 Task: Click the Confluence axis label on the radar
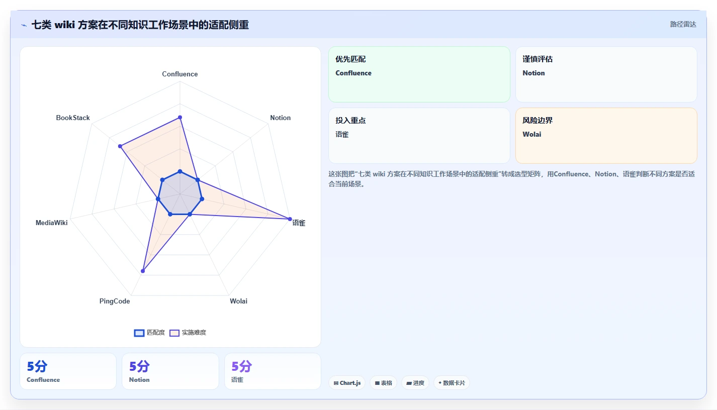pos(180,74)
